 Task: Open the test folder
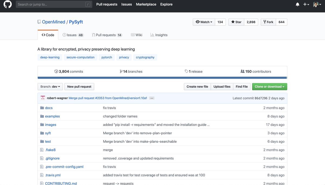48,141
